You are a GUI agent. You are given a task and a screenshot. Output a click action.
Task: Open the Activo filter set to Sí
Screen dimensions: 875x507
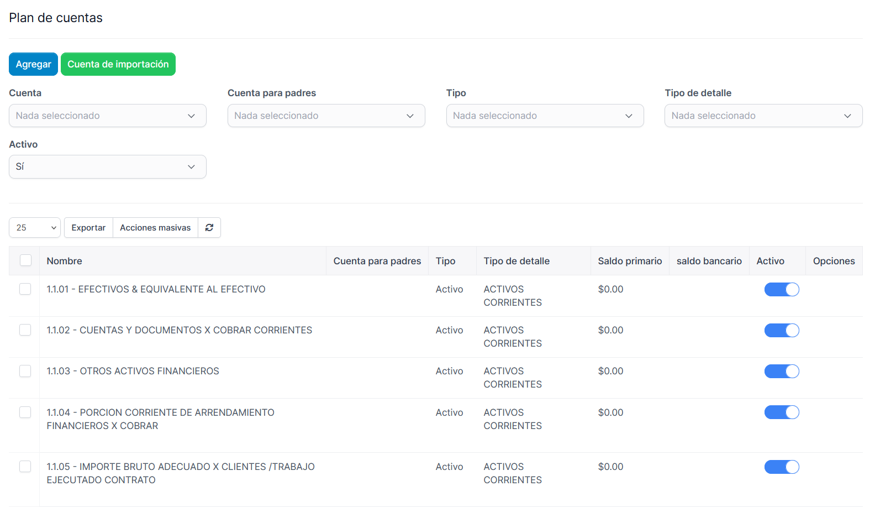coord(107,167)
